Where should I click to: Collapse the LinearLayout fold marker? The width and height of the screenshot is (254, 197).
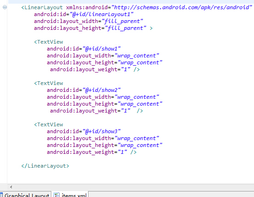(x=5, y=7)
